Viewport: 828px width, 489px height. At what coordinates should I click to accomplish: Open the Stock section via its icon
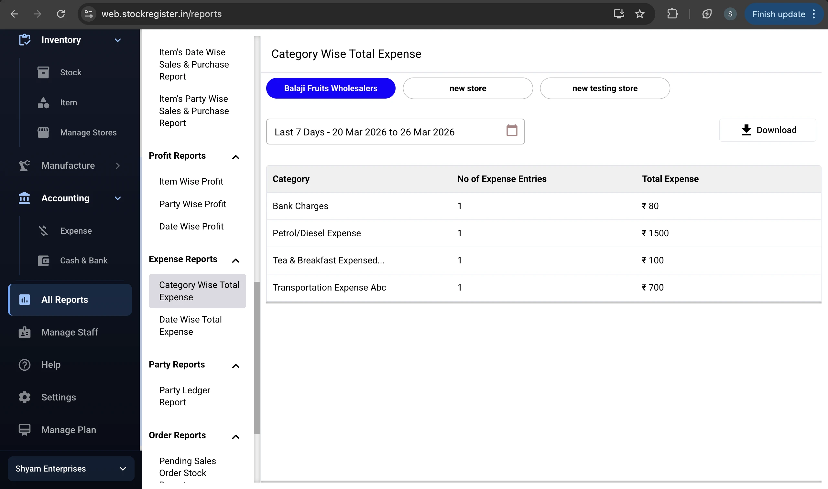(44, 72)
